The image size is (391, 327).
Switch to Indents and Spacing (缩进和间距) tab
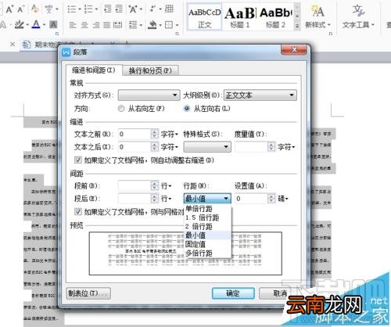94,70
